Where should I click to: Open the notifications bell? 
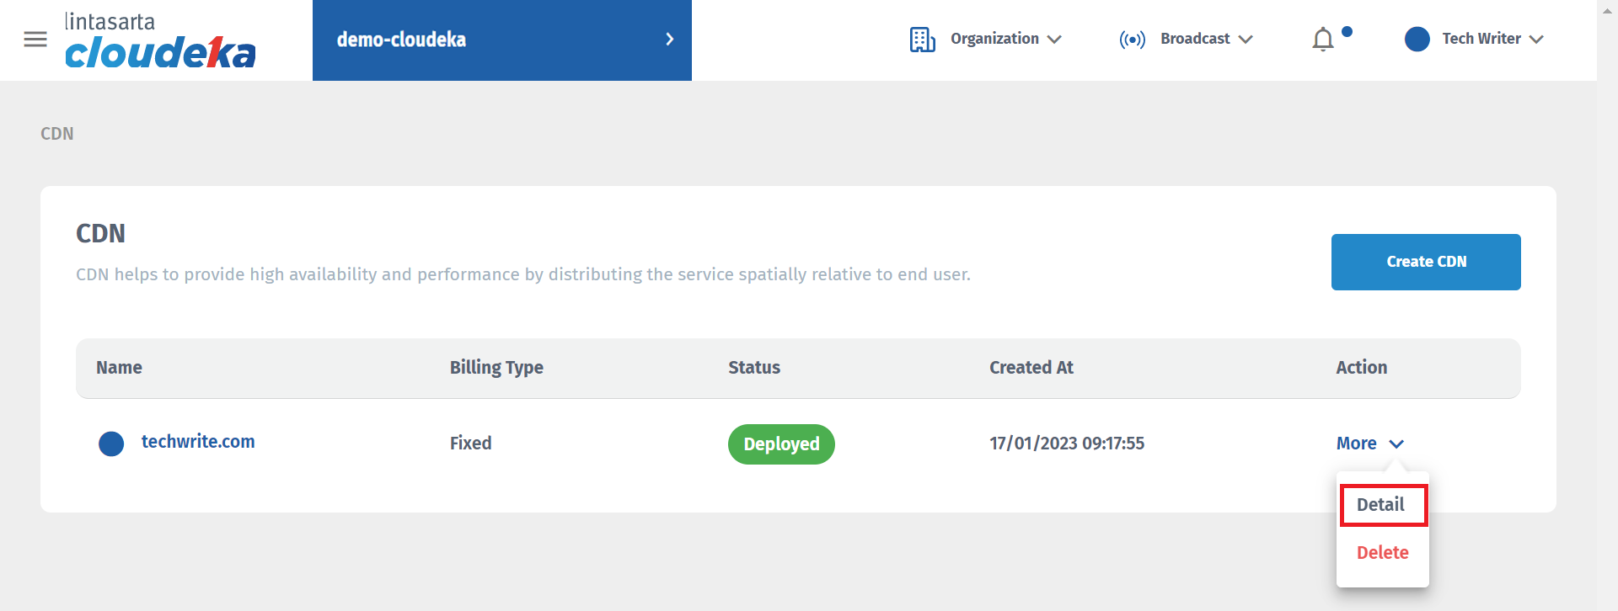pos(1323,40)
